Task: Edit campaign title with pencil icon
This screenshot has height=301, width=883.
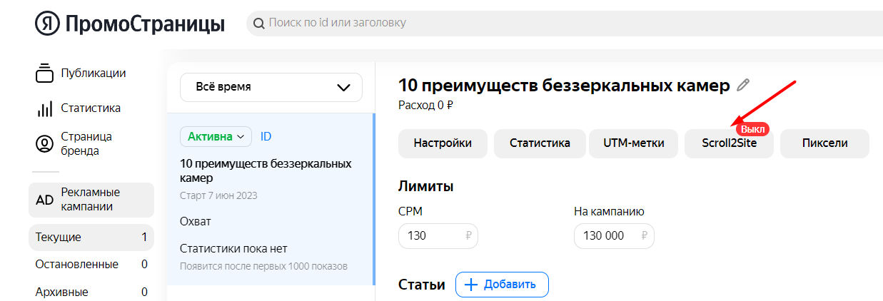Action: [x=743, y=86]
